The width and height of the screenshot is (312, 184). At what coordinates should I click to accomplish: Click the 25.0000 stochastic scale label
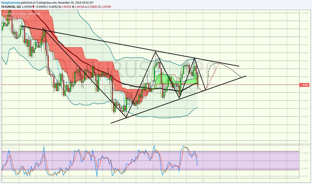(x=305, y=169)
